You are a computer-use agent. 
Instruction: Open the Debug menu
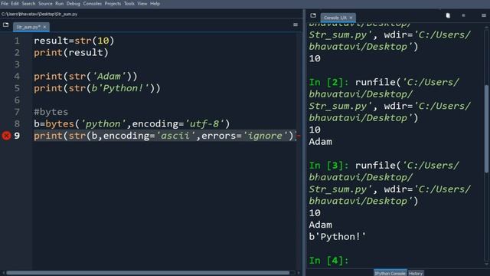73,4
